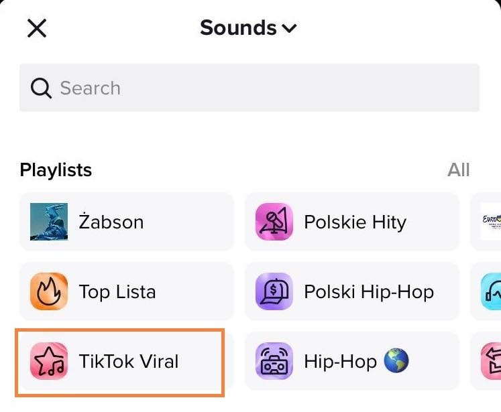Image resolution: width=501 pixels, height=412 pixels.
Task: Tap the cut-off blue playlist icon
Action: 492,291
